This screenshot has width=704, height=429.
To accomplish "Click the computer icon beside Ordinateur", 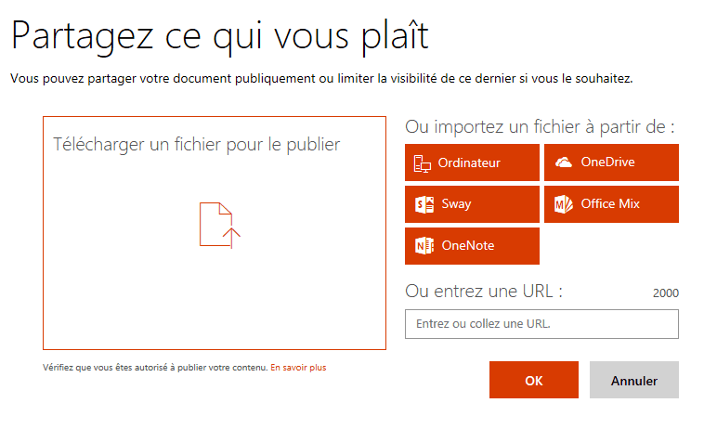I will point(423,162).
